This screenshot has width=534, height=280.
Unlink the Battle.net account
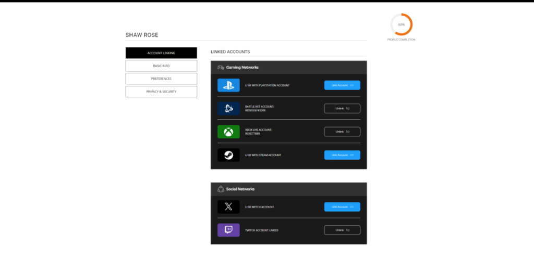(x=342, y=108)
